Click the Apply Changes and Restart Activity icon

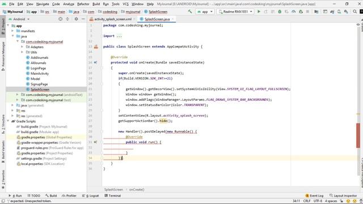pyautogui.click(x=266, y=11)
